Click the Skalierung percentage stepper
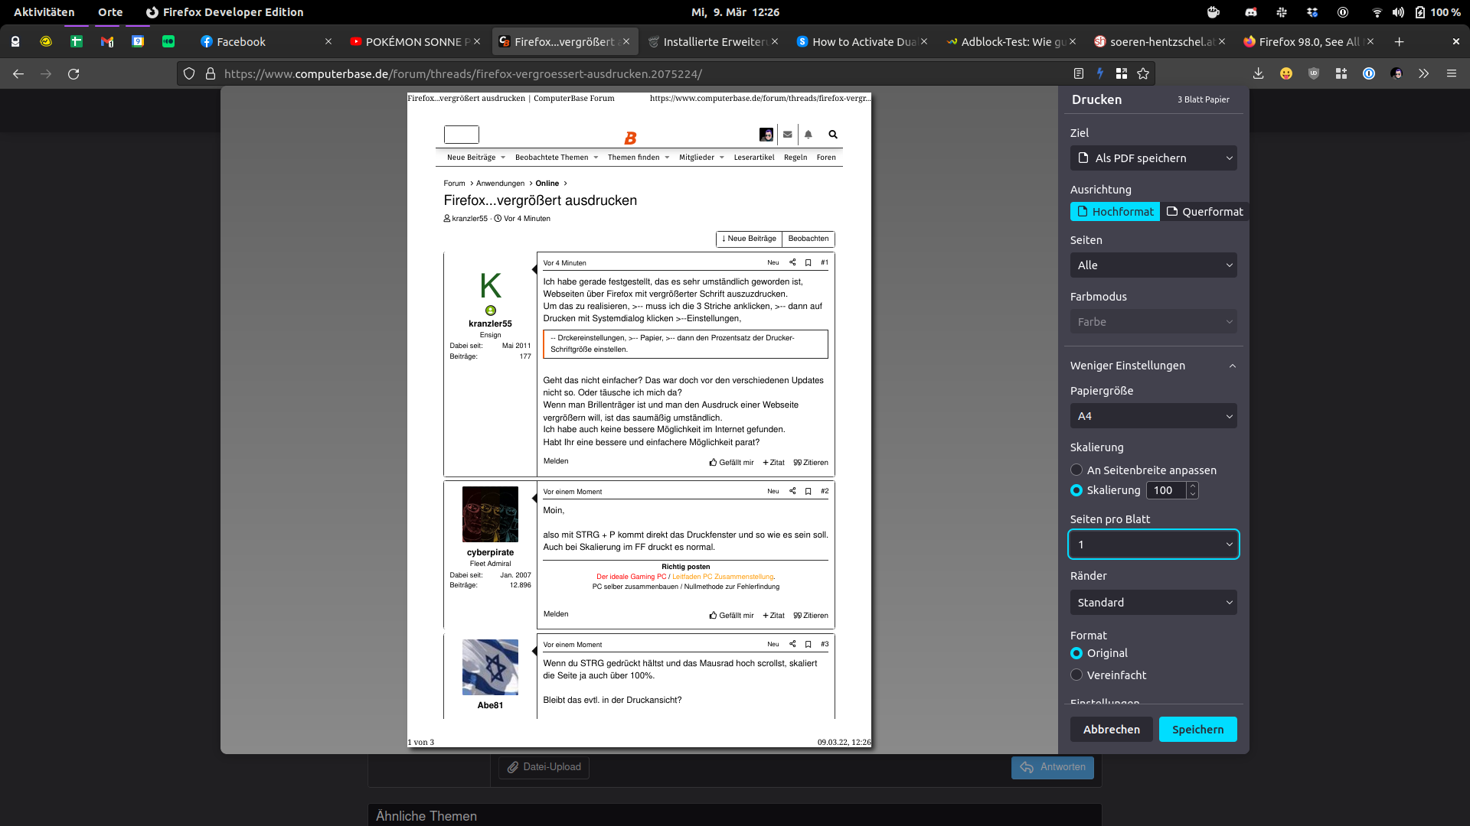This screenshot has height=826, width=1470. [x=1192, y=490]
